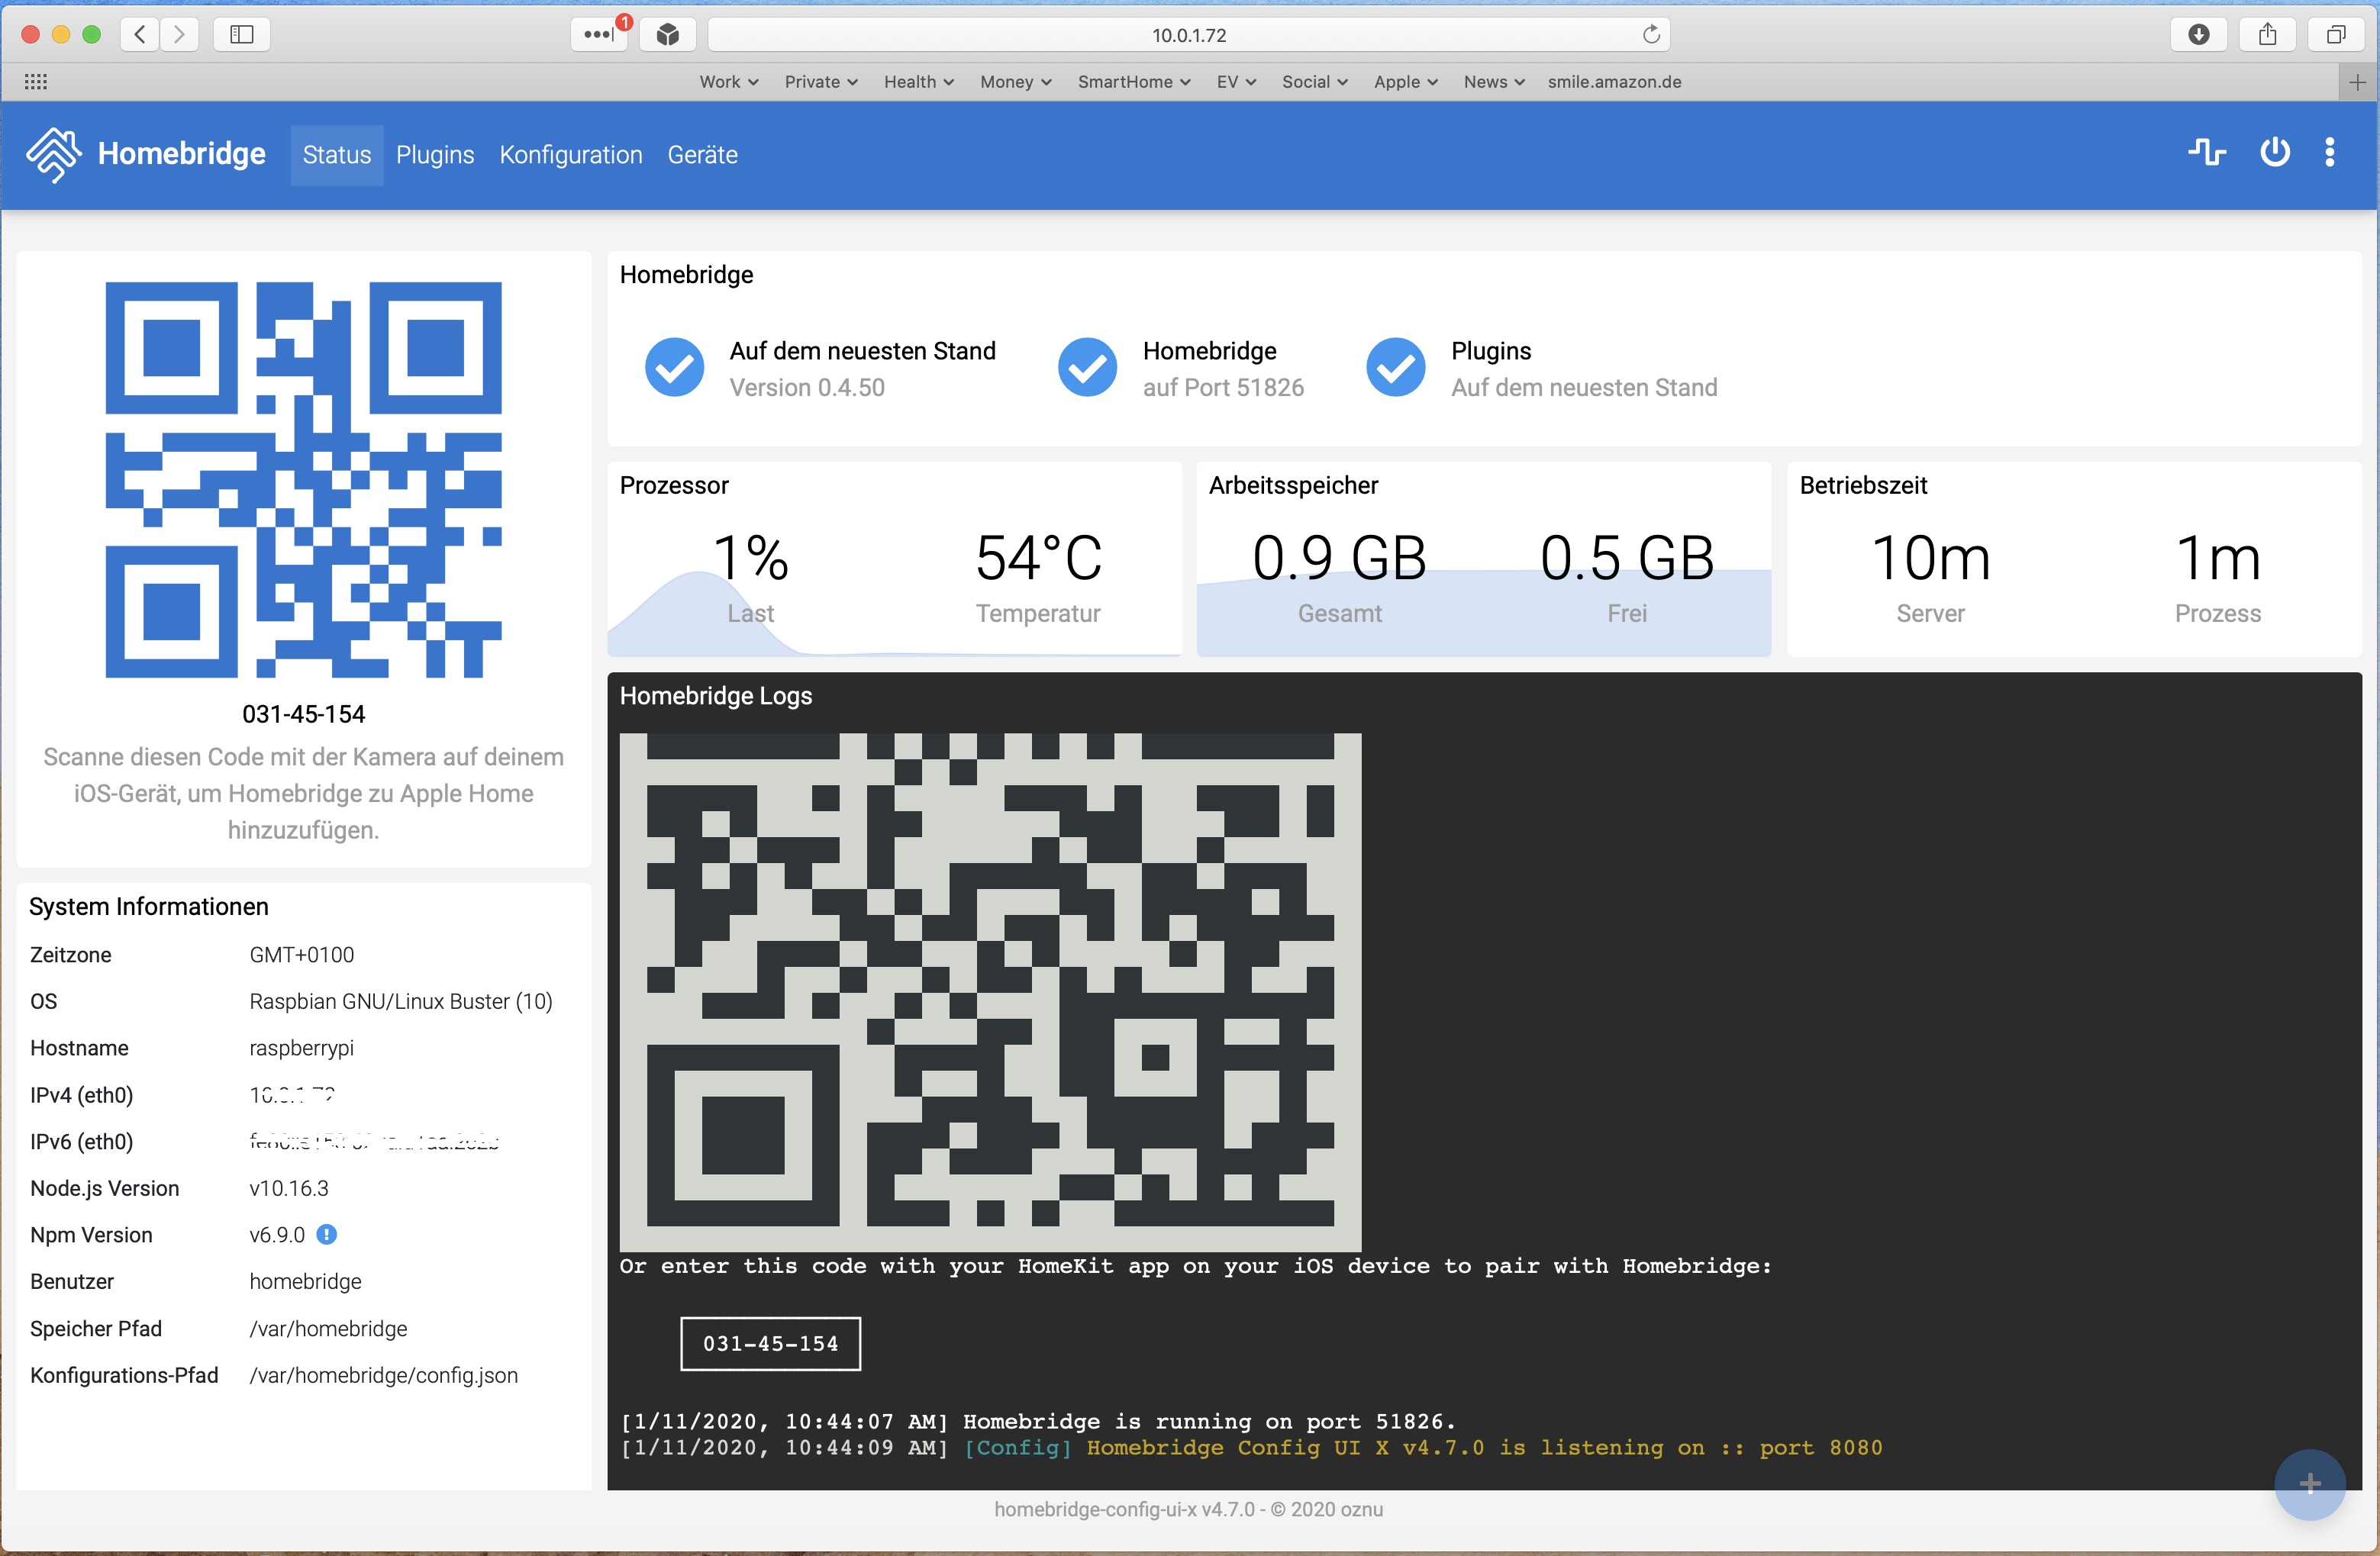Reload the page with refresh icon
Viewport: 2380px width, 1556px height.
pyautogui.click(x=1651, y=35)
